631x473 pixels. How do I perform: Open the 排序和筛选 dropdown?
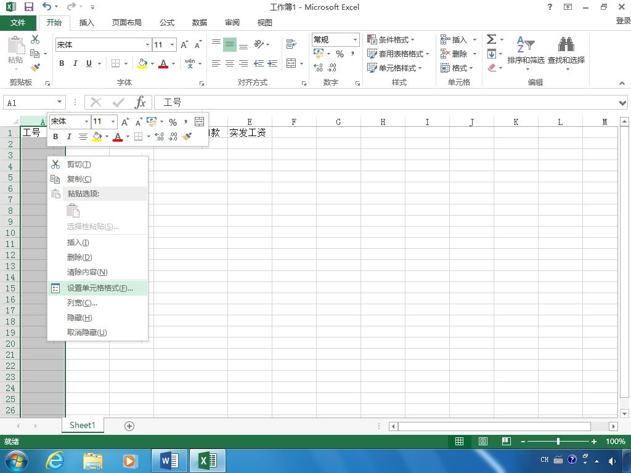click(526, 54)
